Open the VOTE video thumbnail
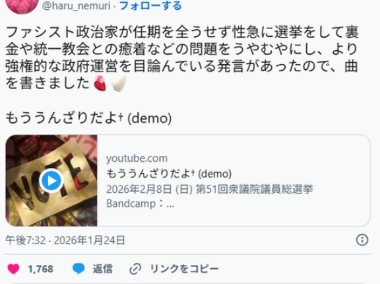The image size is (380, 284). click(x=51, y=181)
